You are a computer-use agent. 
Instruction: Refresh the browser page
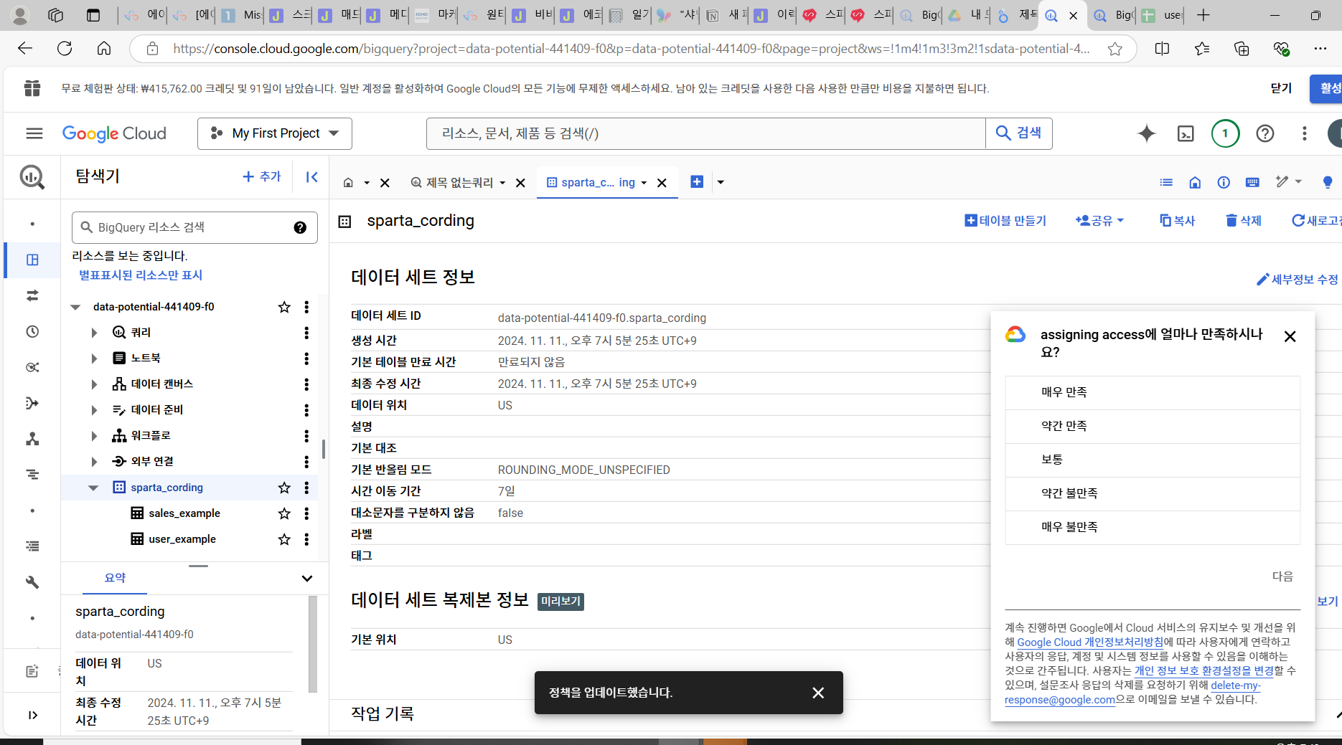[65, 48]
